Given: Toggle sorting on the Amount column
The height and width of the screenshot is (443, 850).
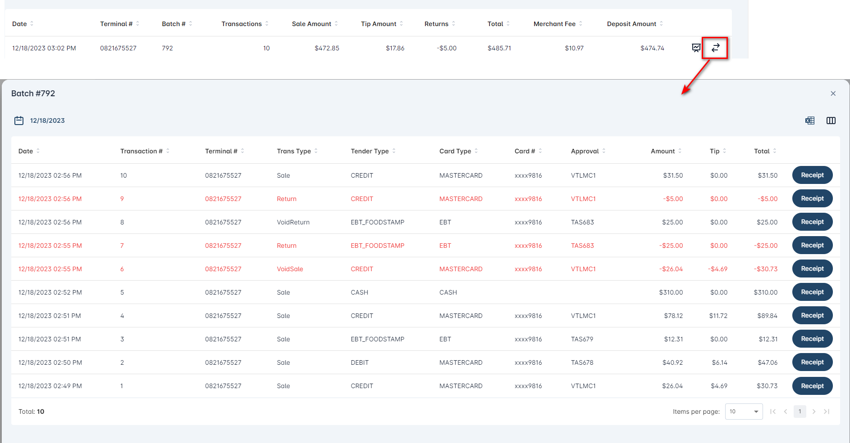Looking at the screenshot, I should pos(681,151).
